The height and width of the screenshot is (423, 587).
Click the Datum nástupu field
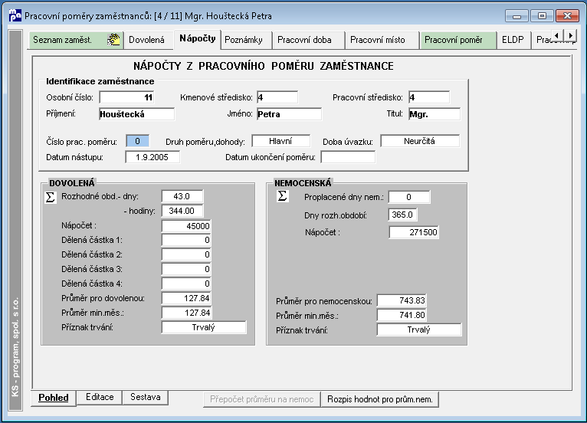(152, 157)
